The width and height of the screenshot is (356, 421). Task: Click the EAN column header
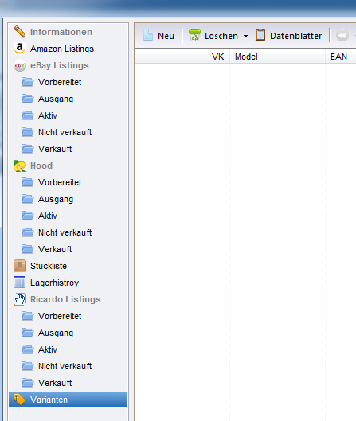pyautogui.click(x=341, y=57)
